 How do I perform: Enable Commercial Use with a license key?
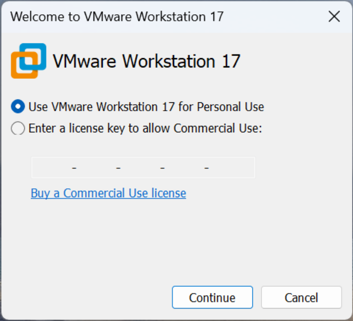(17, 128)
